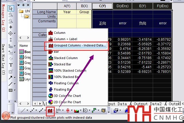Select the Zoom Out magnifier tool

pyautogui.click(x=11, y=21)
